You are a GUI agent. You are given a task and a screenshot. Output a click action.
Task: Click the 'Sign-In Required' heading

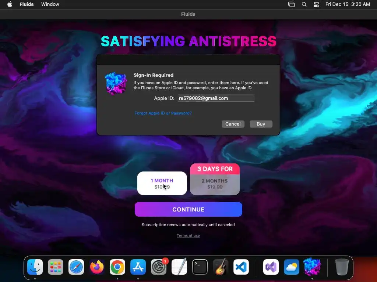(154, 75)
